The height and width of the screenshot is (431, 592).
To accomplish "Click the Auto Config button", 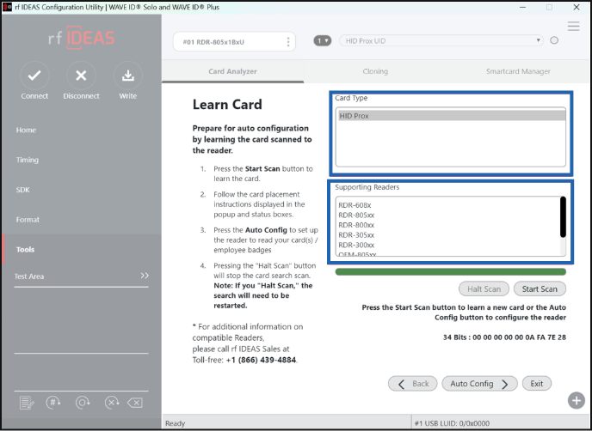I will click(479, 384).
